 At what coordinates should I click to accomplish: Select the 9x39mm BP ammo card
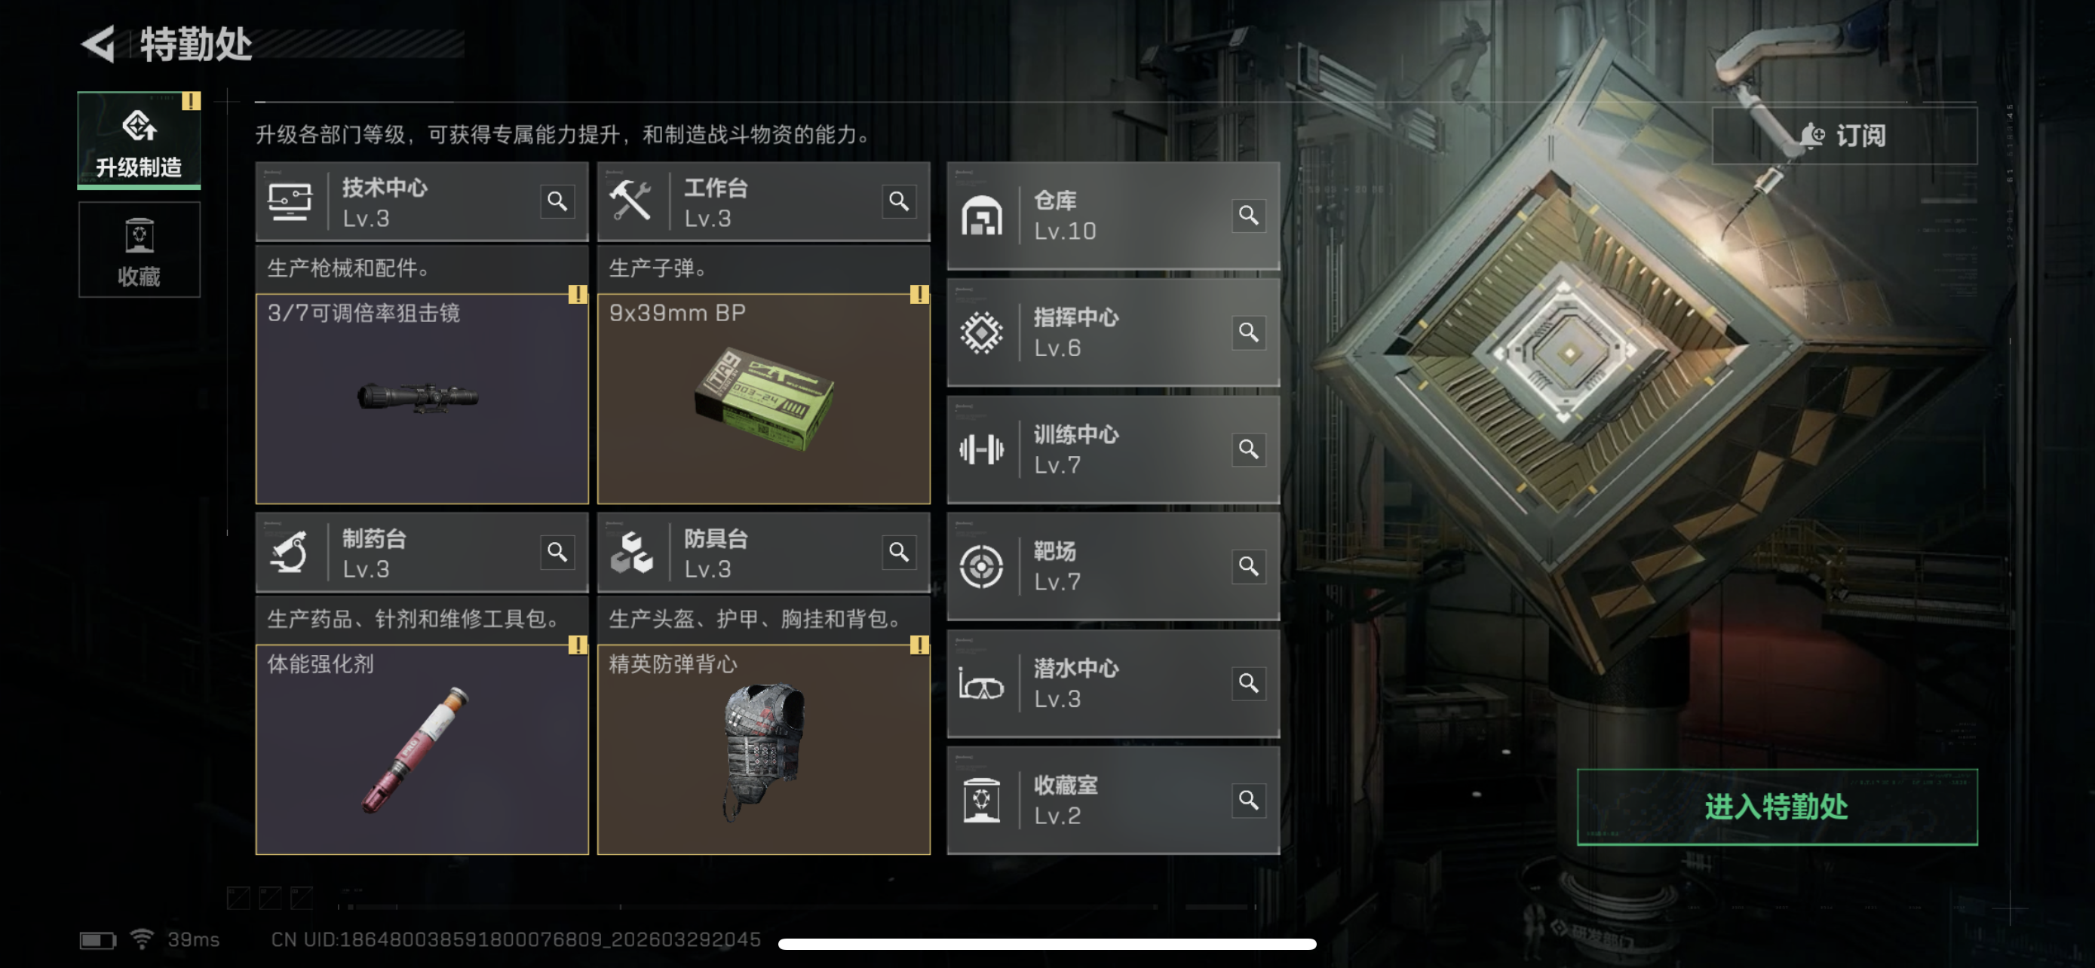pos(764,398)
